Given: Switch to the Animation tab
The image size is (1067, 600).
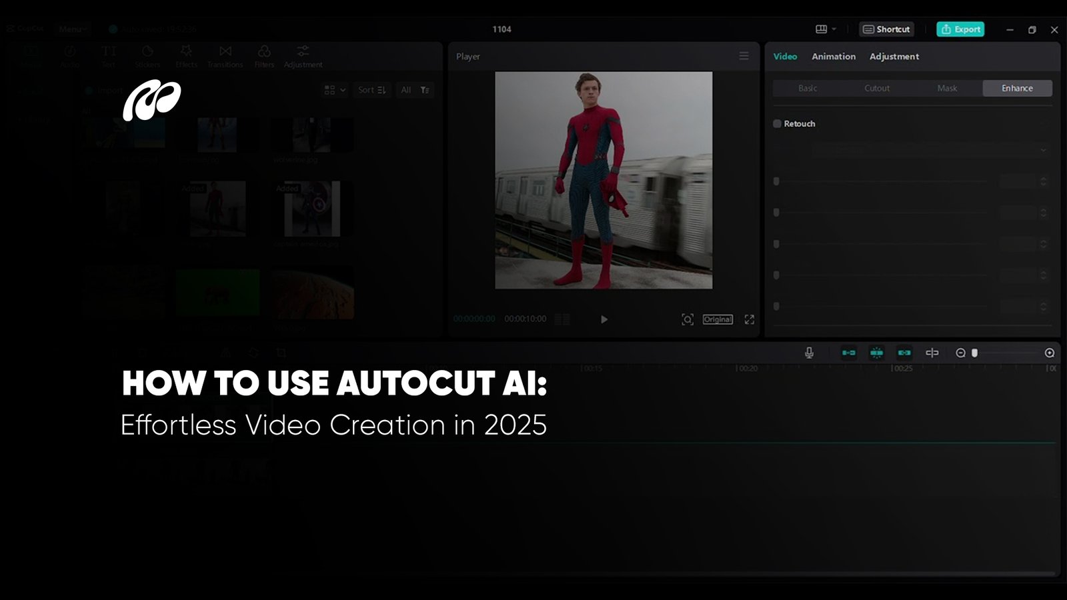Looking at the screenshot, I should click(x=833, y=57).
